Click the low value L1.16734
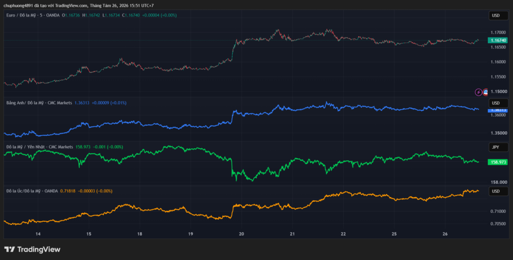This screenshot has height=260, width=513. [x=111, y=15]
